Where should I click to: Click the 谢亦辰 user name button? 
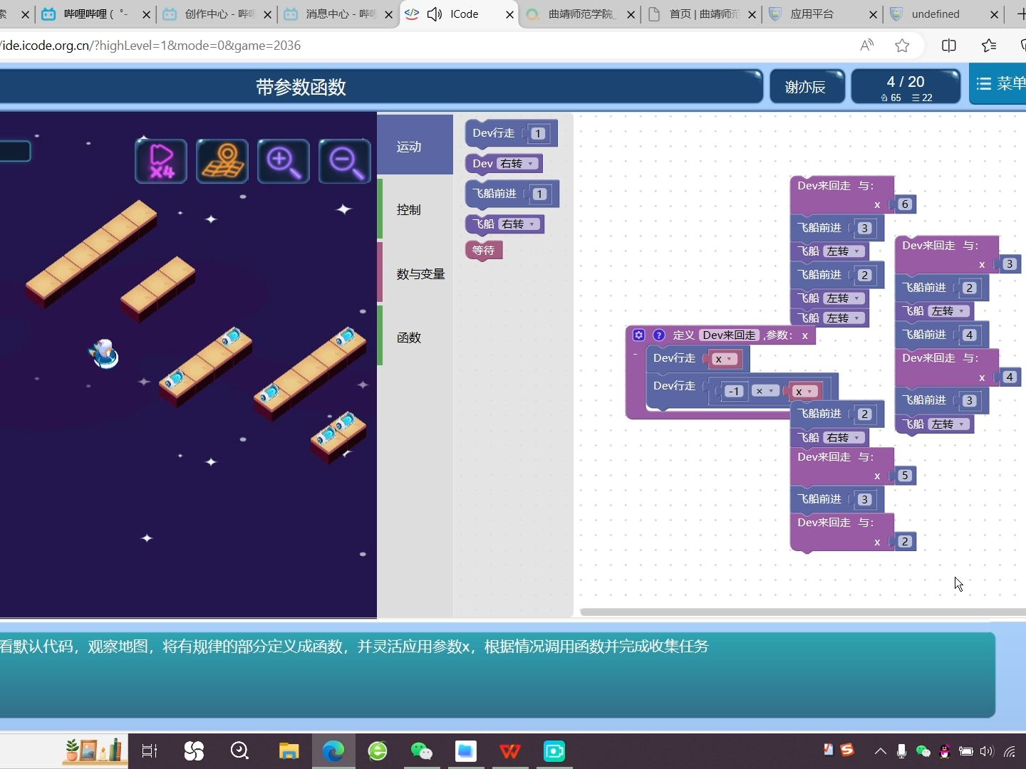[807, 87]
